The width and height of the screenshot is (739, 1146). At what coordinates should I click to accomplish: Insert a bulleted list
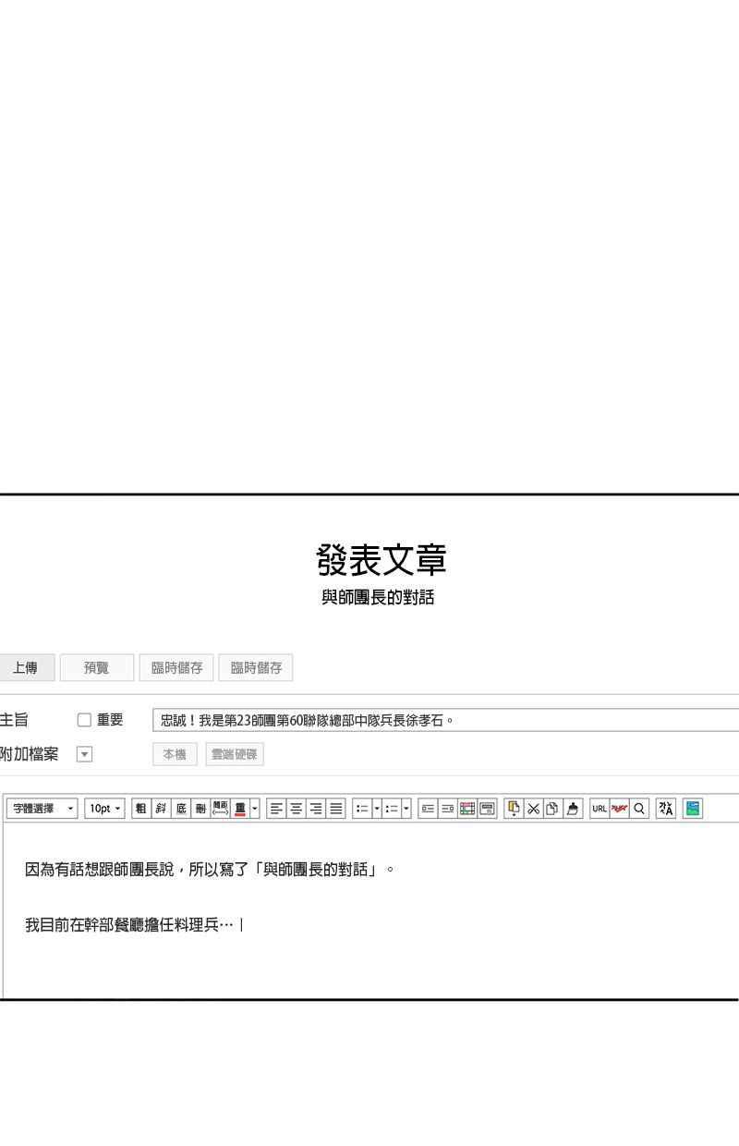click(362, 809)
